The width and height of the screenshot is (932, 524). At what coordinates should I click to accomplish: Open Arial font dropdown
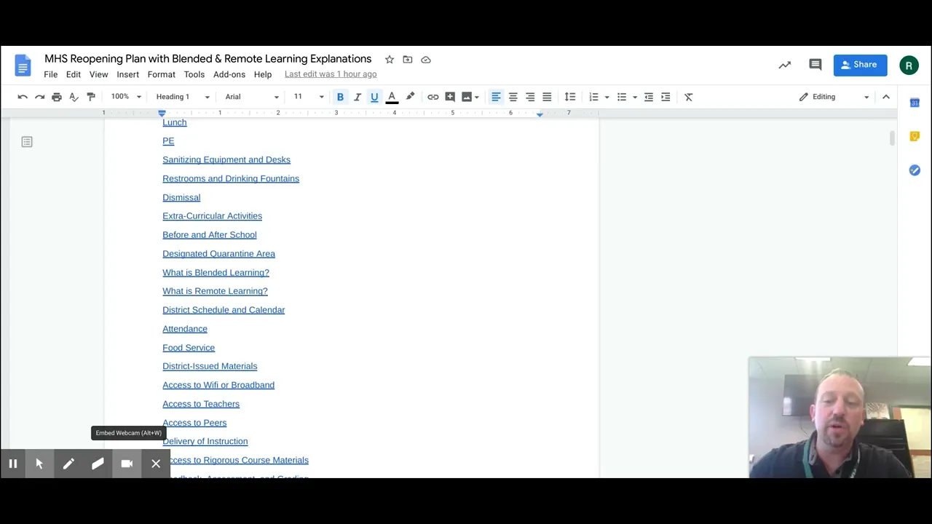252,97
